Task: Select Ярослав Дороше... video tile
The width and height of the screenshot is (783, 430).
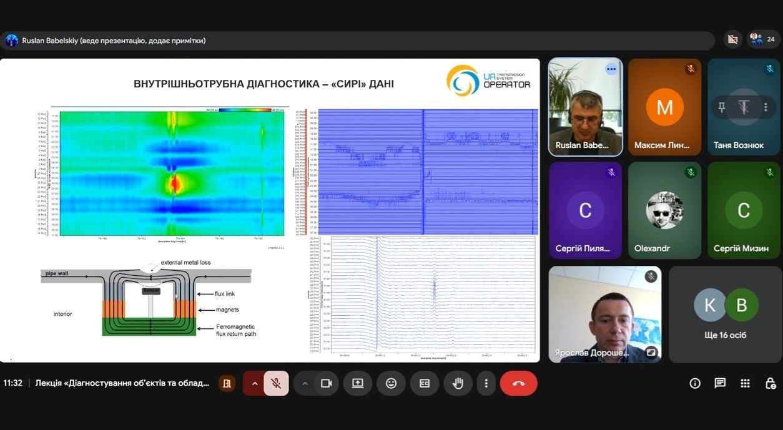Action: click(605, 315)
